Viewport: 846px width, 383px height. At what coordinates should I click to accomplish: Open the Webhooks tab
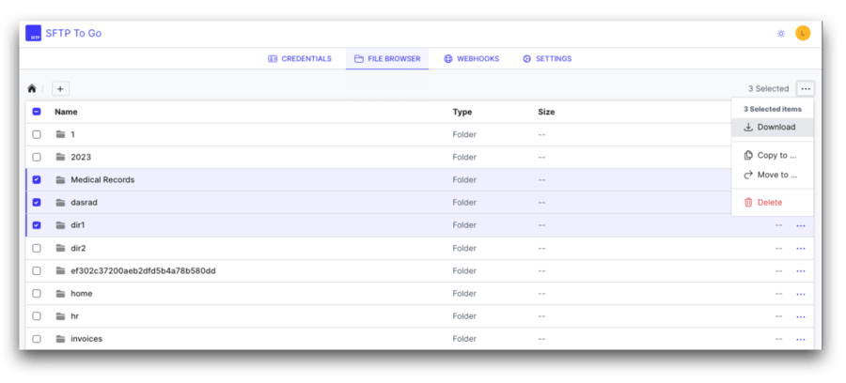(x=472, y=59)
